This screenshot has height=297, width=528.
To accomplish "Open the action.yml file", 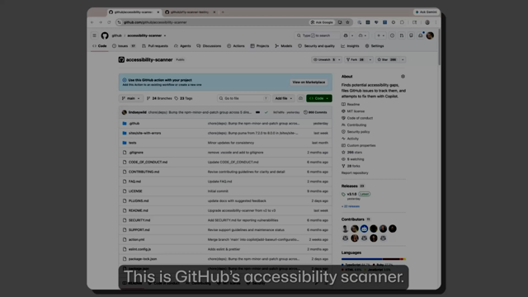I will [136, 240].
